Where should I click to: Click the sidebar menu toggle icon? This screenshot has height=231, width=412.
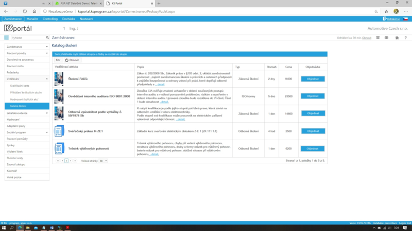coord(7,37)
